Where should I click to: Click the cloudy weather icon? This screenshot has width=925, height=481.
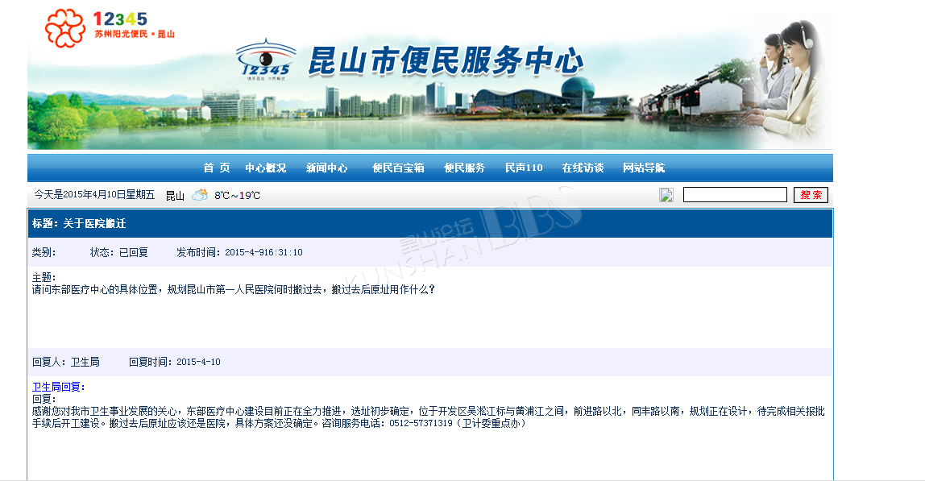click(199, 195)
